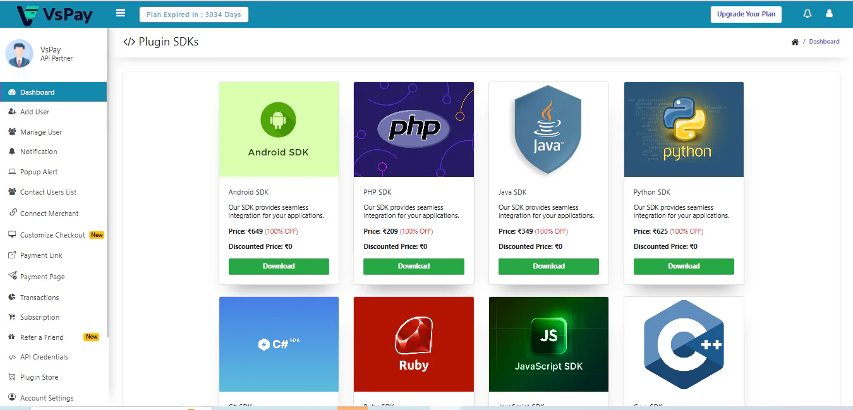Click the home icon in breadcrumb

pyautogui.click(x=795, y=42)
